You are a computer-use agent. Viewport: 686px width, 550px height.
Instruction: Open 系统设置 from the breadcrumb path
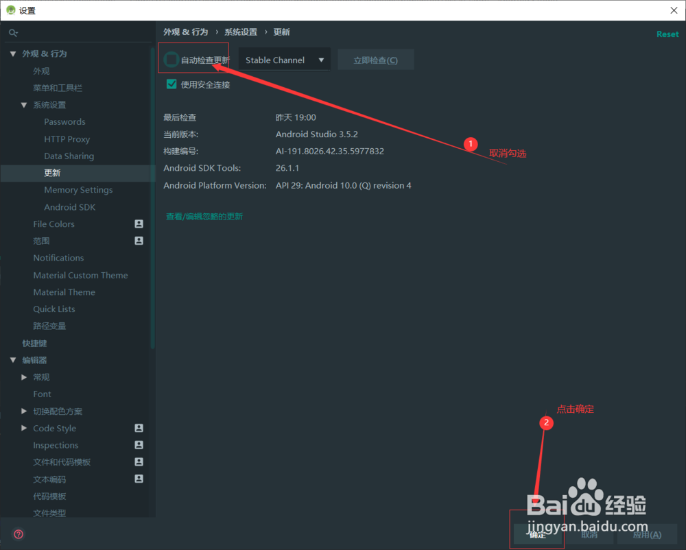click(239, 32)
